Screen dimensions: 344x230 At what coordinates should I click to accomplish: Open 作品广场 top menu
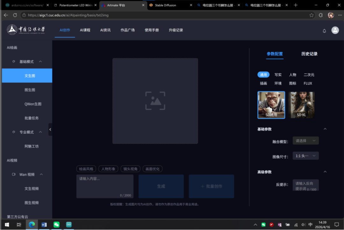pos(127,30)
